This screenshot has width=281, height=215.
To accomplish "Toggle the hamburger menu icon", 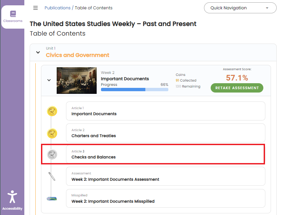I will [x=36, y=8].
